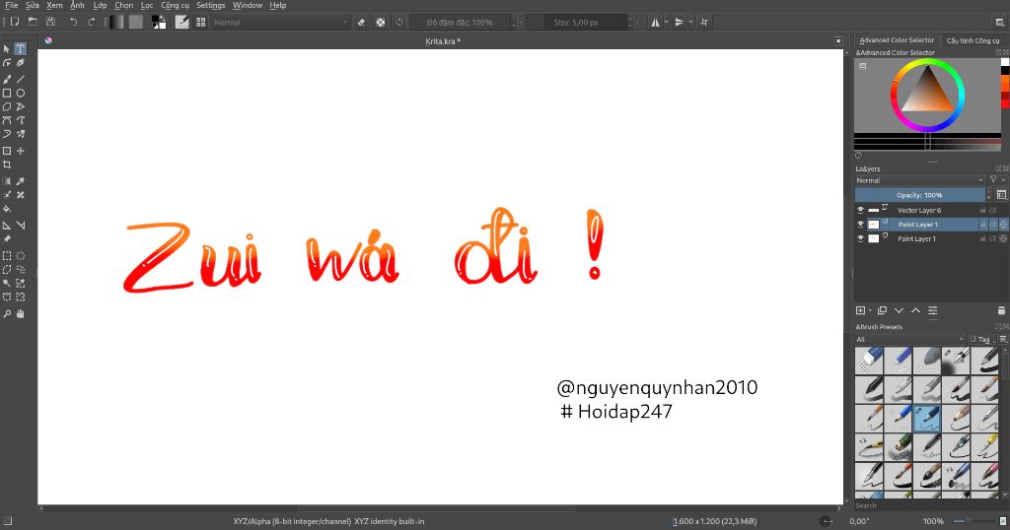The width and height of the screenshot is (1010, 530).
Task: Click the Save document icon
Action: 50,22
